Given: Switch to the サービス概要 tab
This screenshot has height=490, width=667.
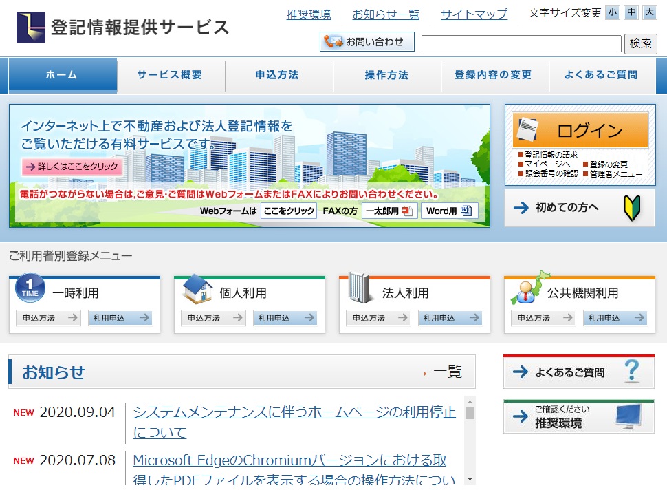Looking at the screenshot, I should tap(172, 76).
